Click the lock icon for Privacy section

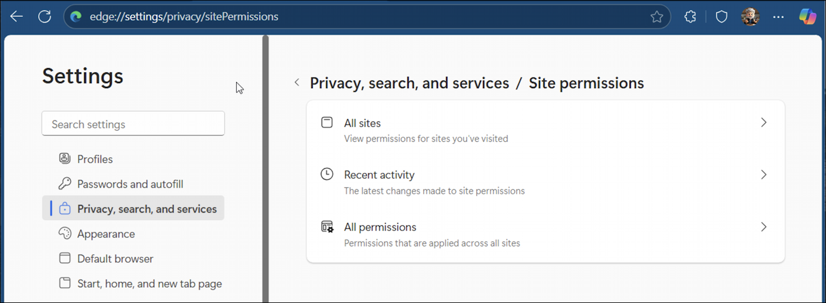click(x=65, y=209)
